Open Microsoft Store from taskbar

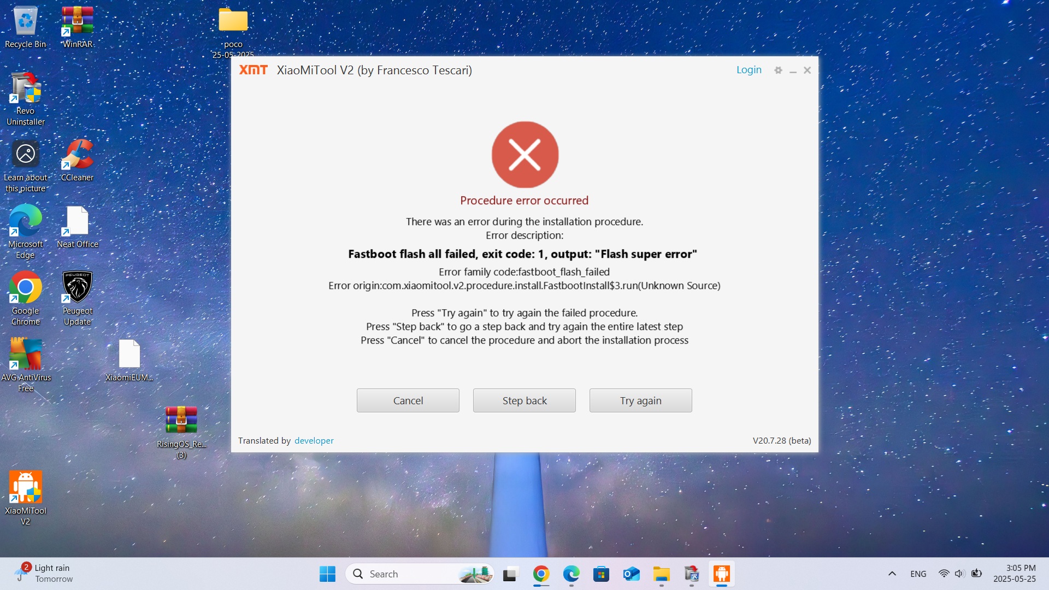(601, 574)
